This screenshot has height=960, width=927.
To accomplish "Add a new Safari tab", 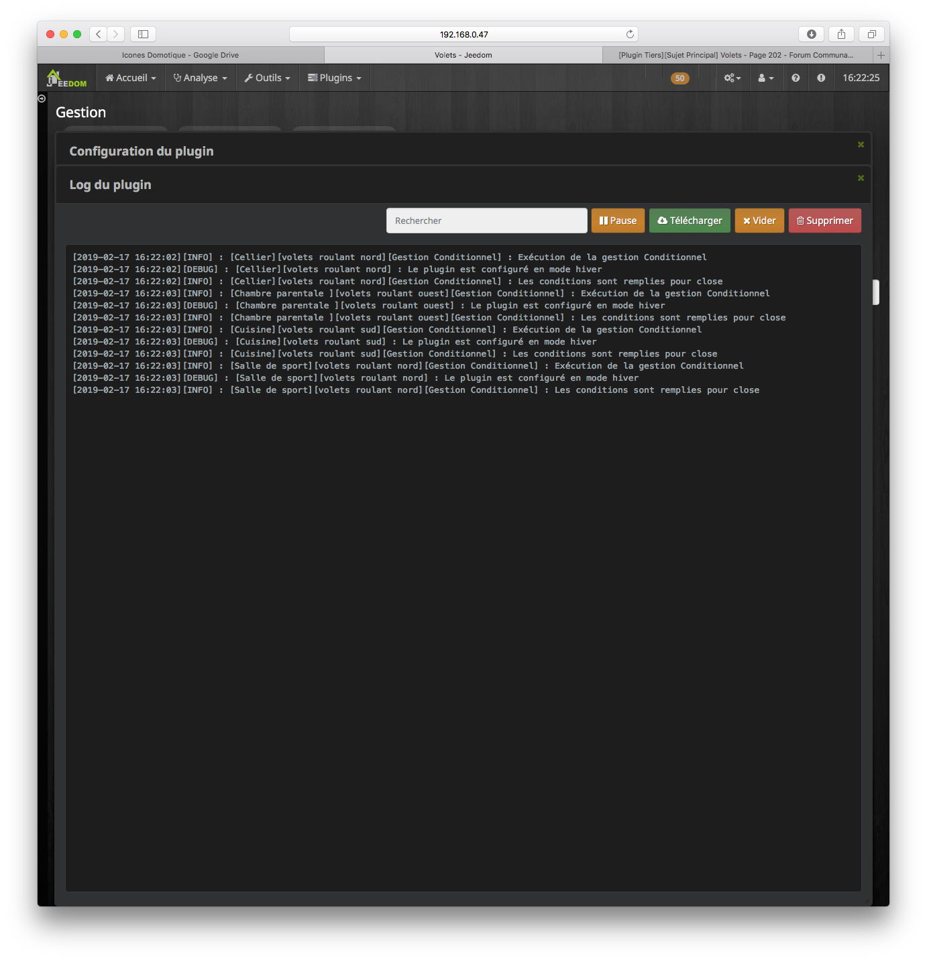I will [881, 55].
